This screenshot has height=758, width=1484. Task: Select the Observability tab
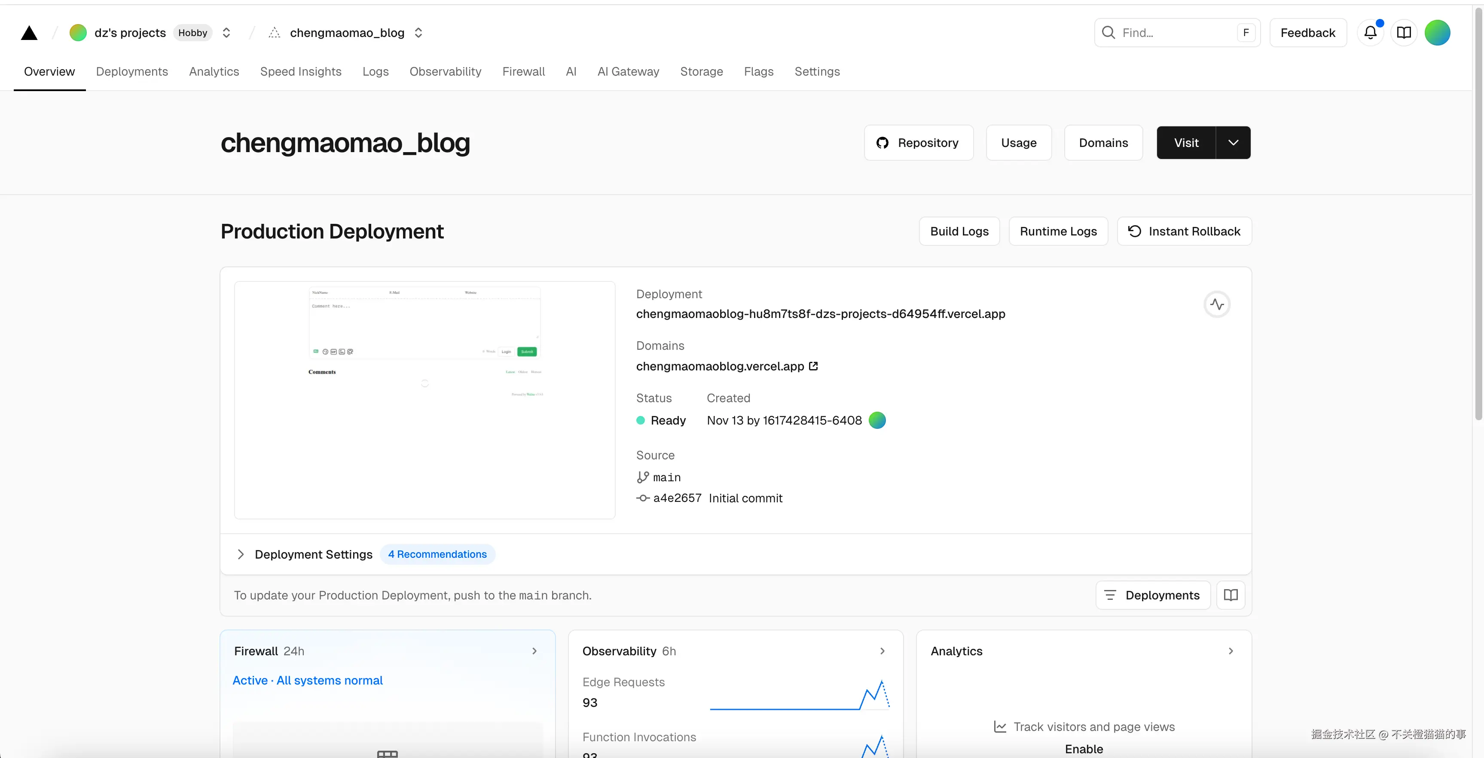445,71
